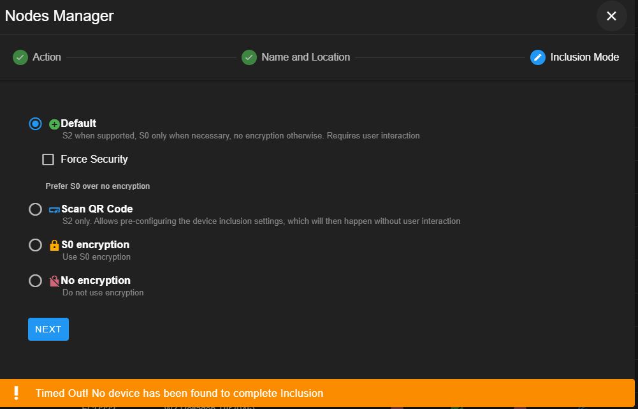Screen dimensions: 638x409
Task: Click the red crossed lock icon for No encryption
Action: pos(54,281)
